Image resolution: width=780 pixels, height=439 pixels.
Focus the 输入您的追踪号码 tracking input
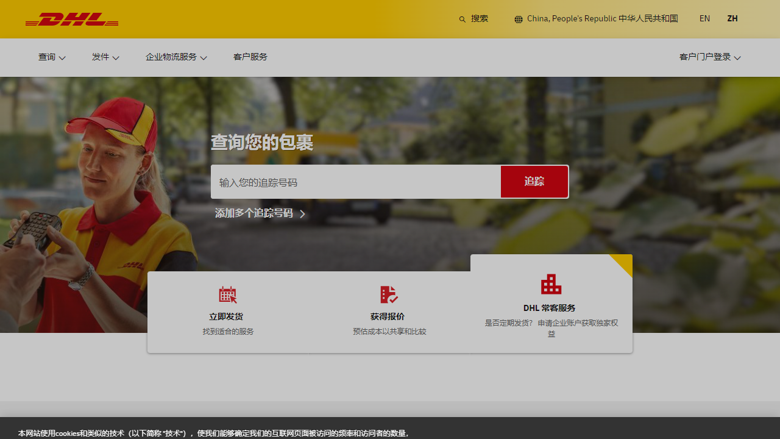click(356, 182)
